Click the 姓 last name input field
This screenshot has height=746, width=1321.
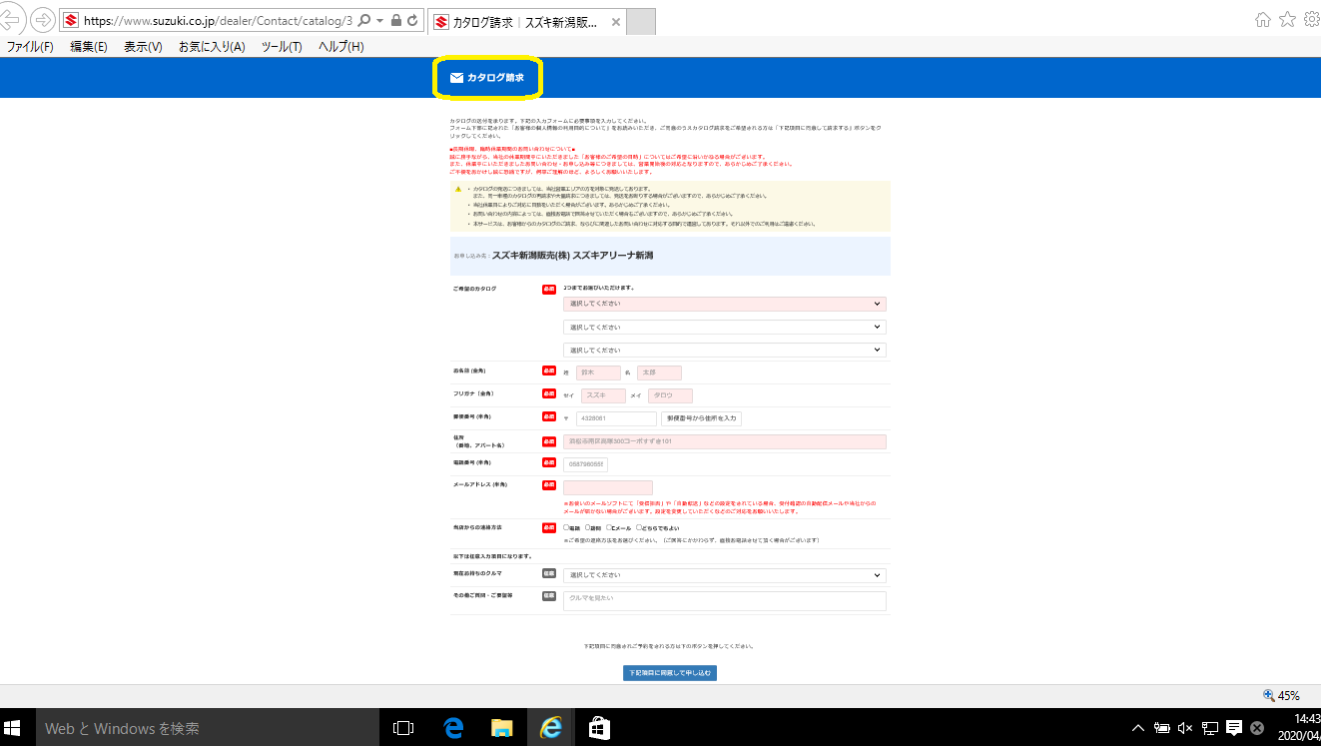click(x=598, y=373)
